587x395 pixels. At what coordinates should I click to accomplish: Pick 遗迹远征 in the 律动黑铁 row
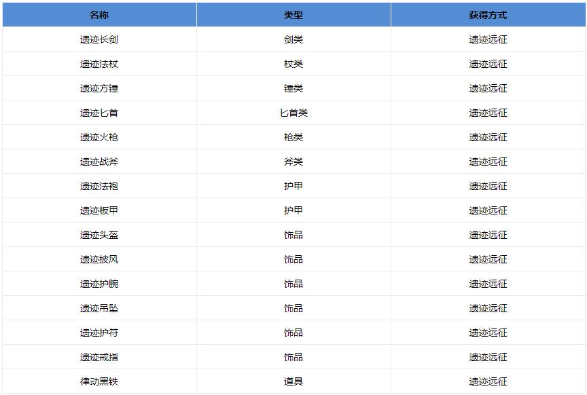click(488, 381)
